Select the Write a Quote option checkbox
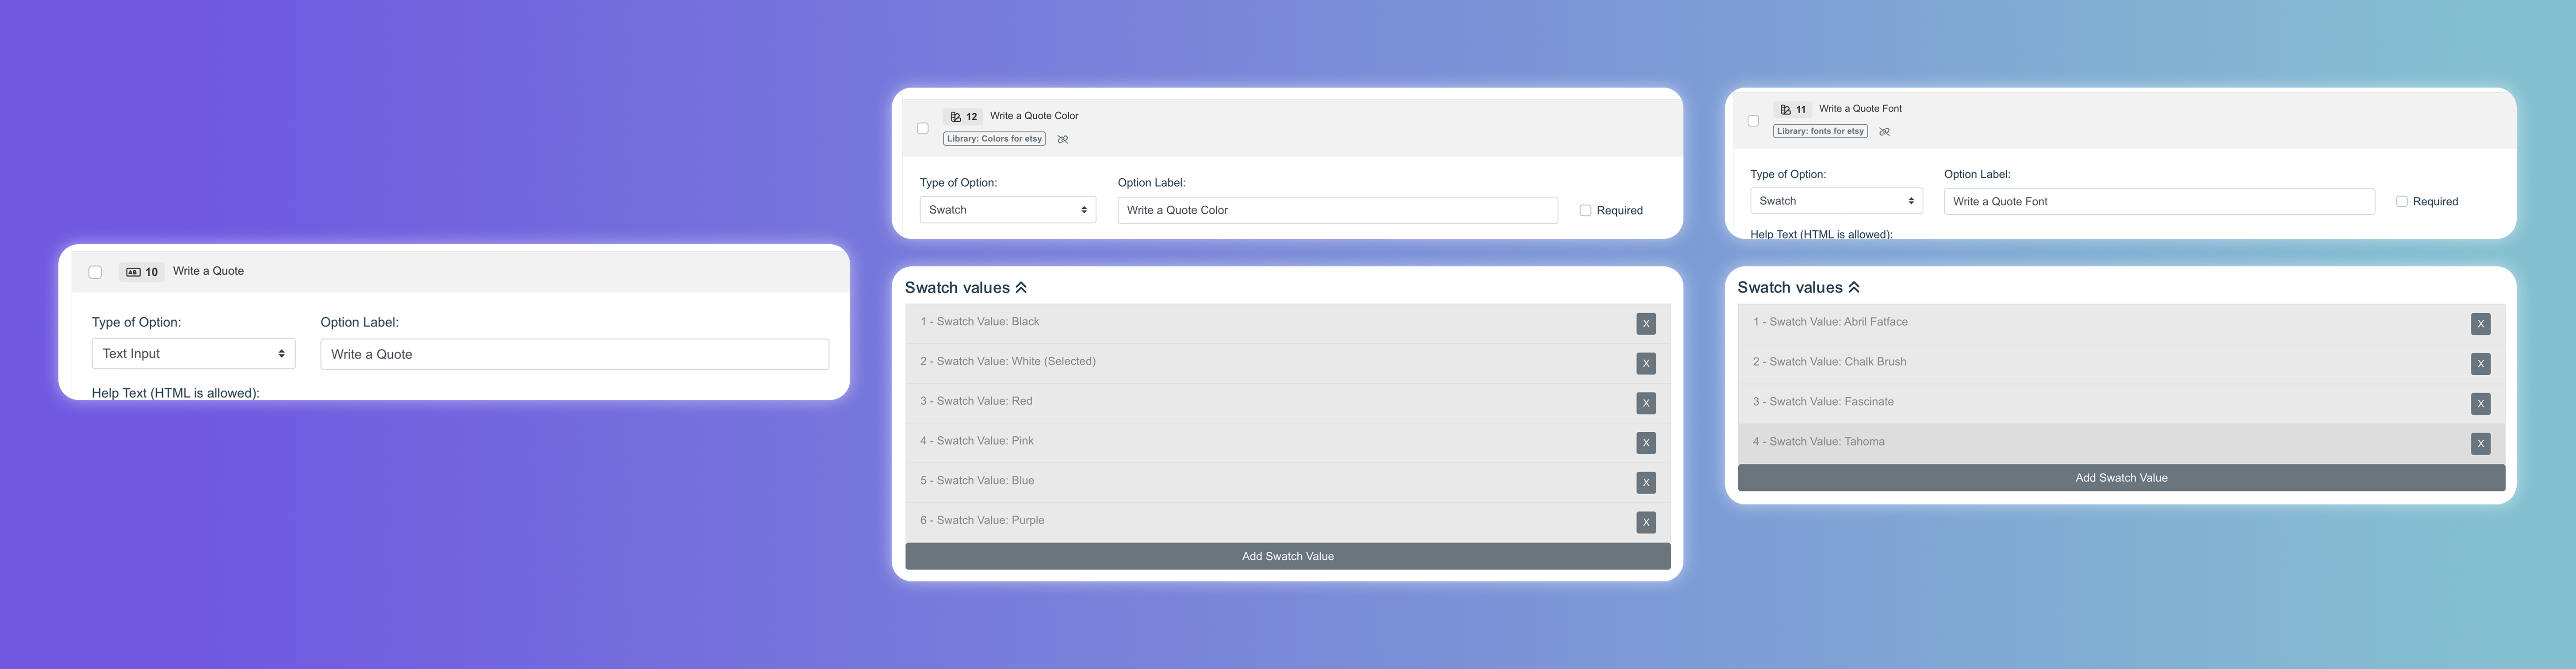The image size is (2576, 669). click(95, 272)
